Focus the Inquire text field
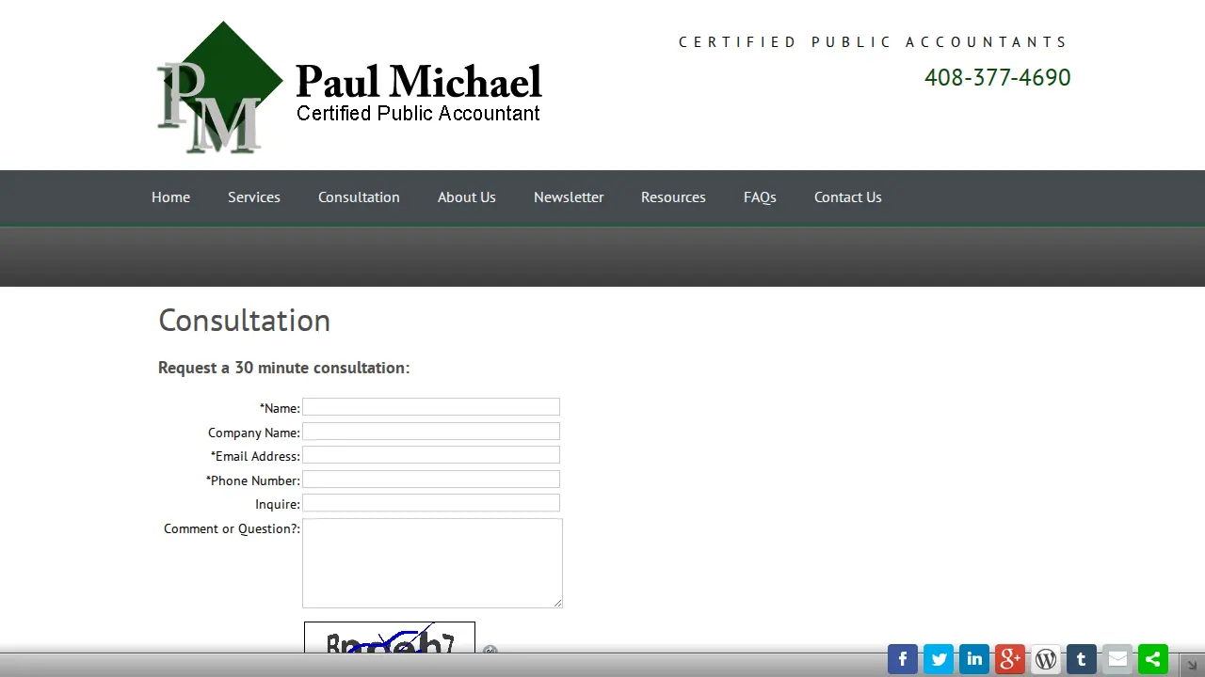 431,503
